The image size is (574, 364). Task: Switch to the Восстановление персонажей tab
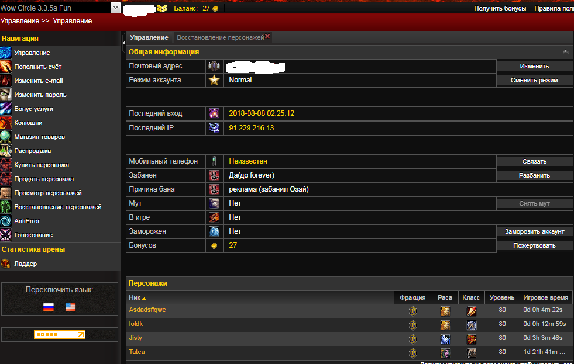220,37
